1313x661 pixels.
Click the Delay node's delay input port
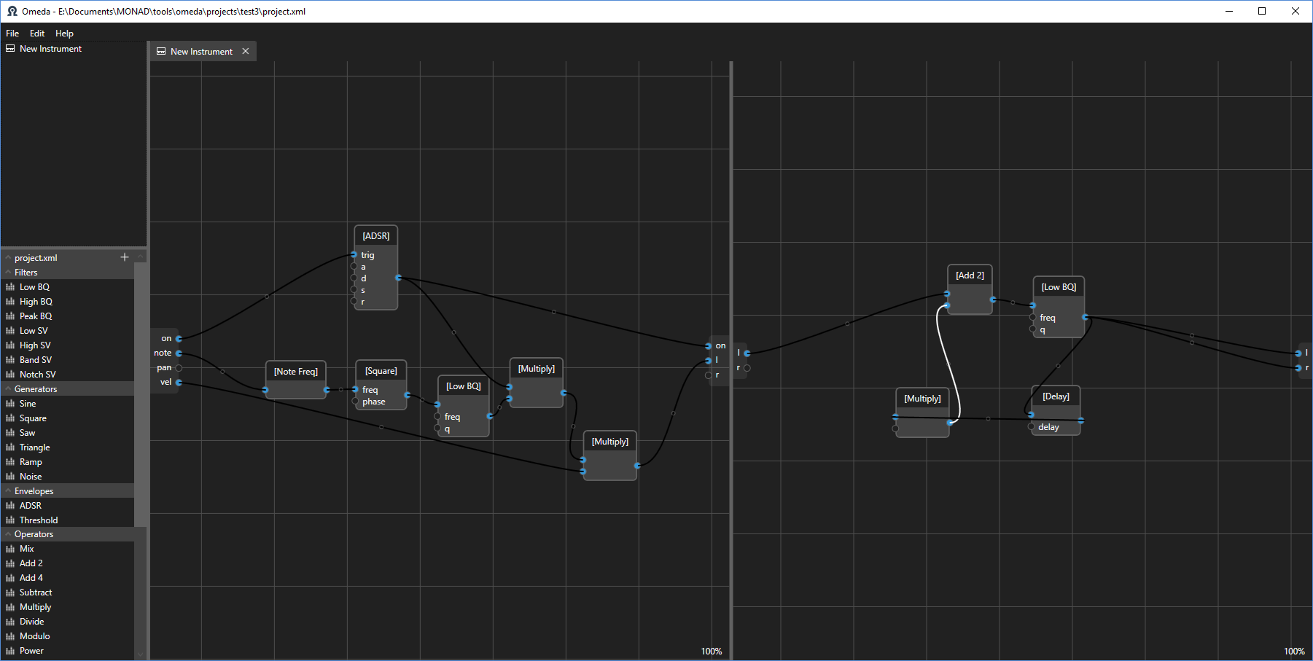point(1032,427)
